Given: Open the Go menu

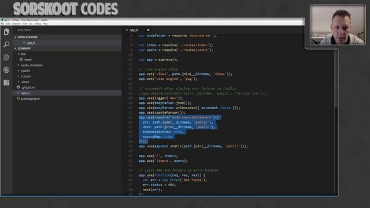Looking at the screenshot, I should coord(31,24).
